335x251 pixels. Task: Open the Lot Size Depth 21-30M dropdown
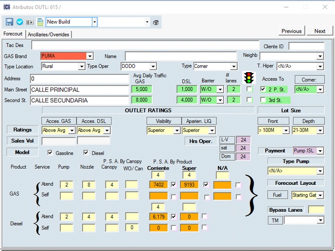pos(320,130)
